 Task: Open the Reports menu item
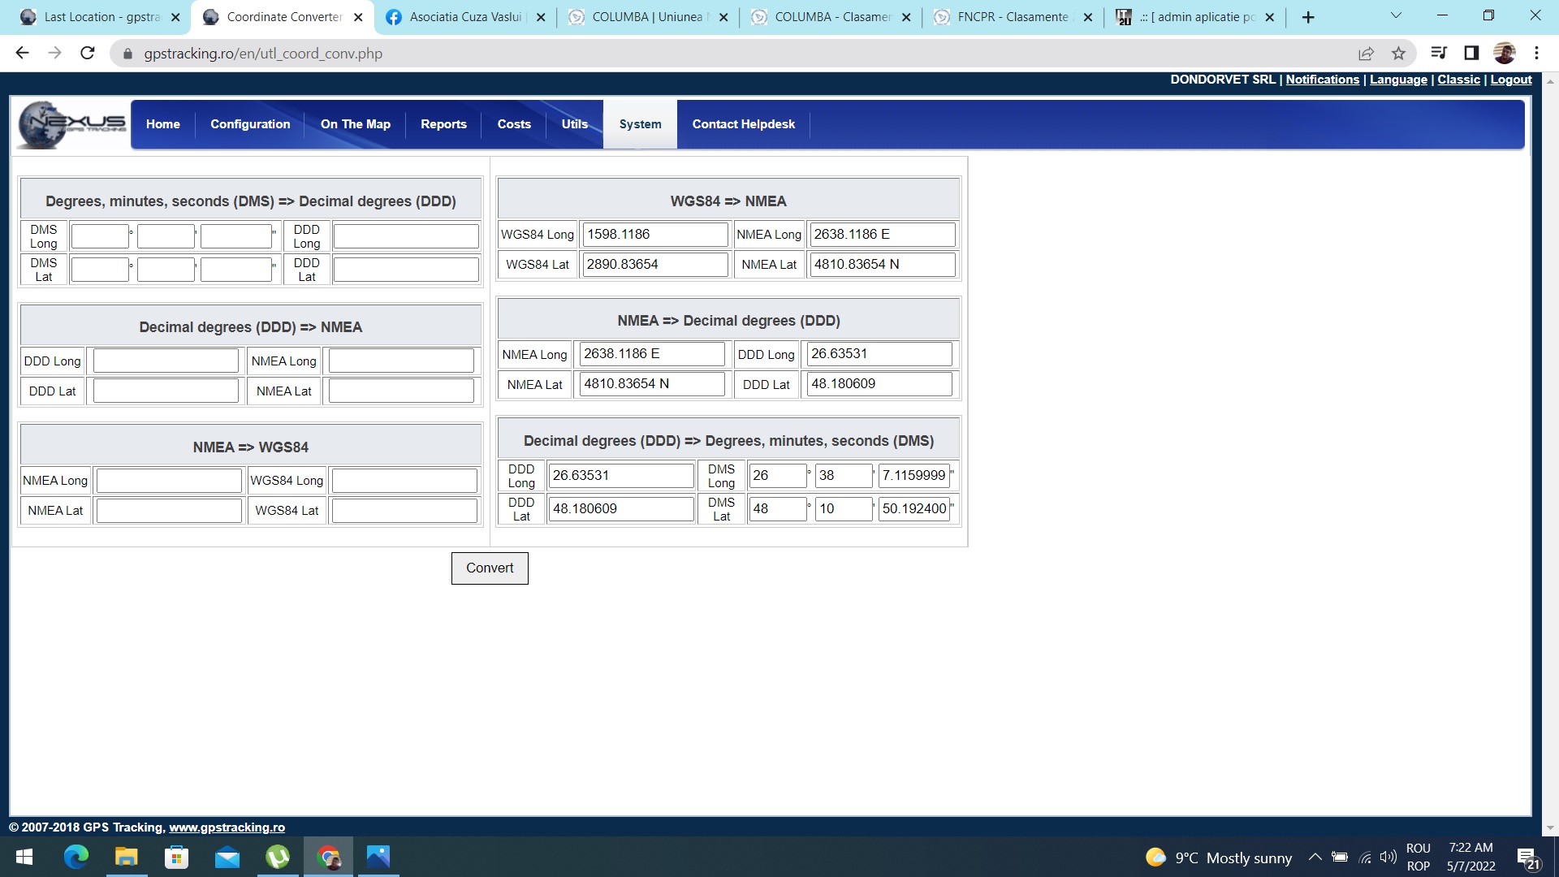click(x=443, y=124)
